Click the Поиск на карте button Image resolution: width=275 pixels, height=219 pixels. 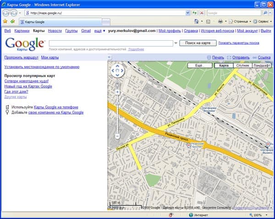coord(198,43)
